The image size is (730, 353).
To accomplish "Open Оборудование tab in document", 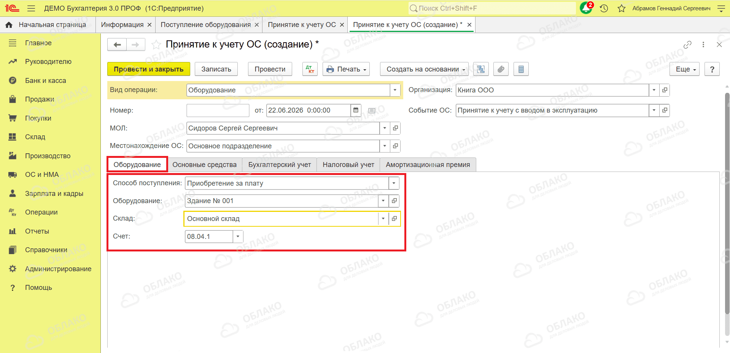I will coord(137,165).
